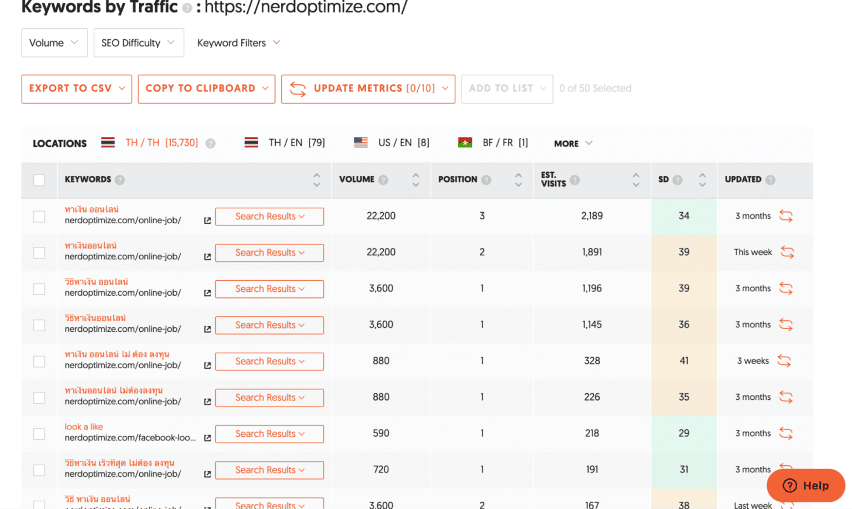
Task: Open the Volume filter dropdown
Action: 54,43
